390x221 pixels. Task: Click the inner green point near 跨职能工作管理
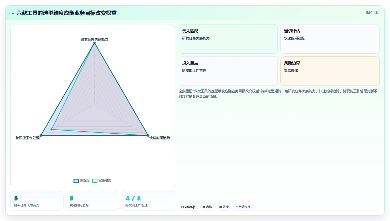pos(51,129)
